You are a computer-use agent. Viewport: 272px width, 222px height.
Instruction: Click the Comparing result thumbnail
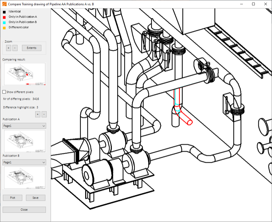click(24, 74)
